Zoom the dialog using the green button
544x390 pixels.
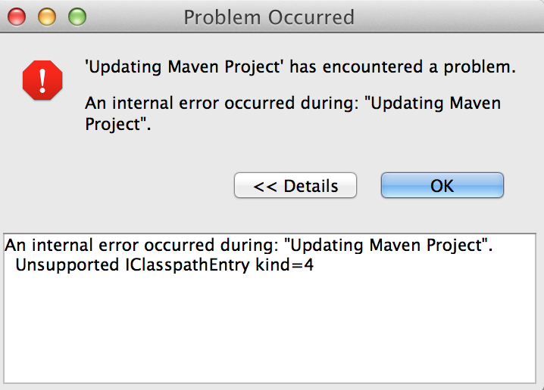pos(77,16)
